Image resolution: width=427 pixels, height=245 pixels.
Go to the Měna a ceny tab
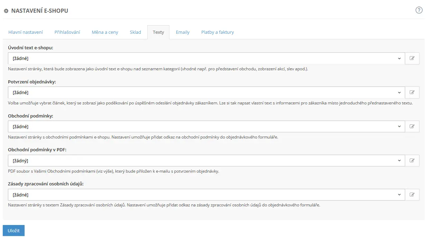[x=105, y=32]
